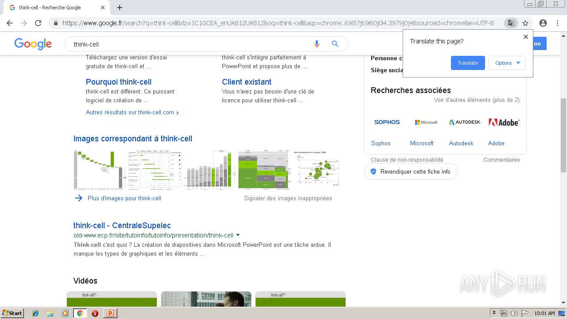The height and width of the screenshot is (319, 567).
Task: Open the Gantt chart image thumbnail
Action: [155, 170]
